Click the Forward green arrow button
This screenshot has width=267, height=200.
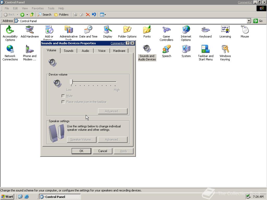click(x=22, y=15)
